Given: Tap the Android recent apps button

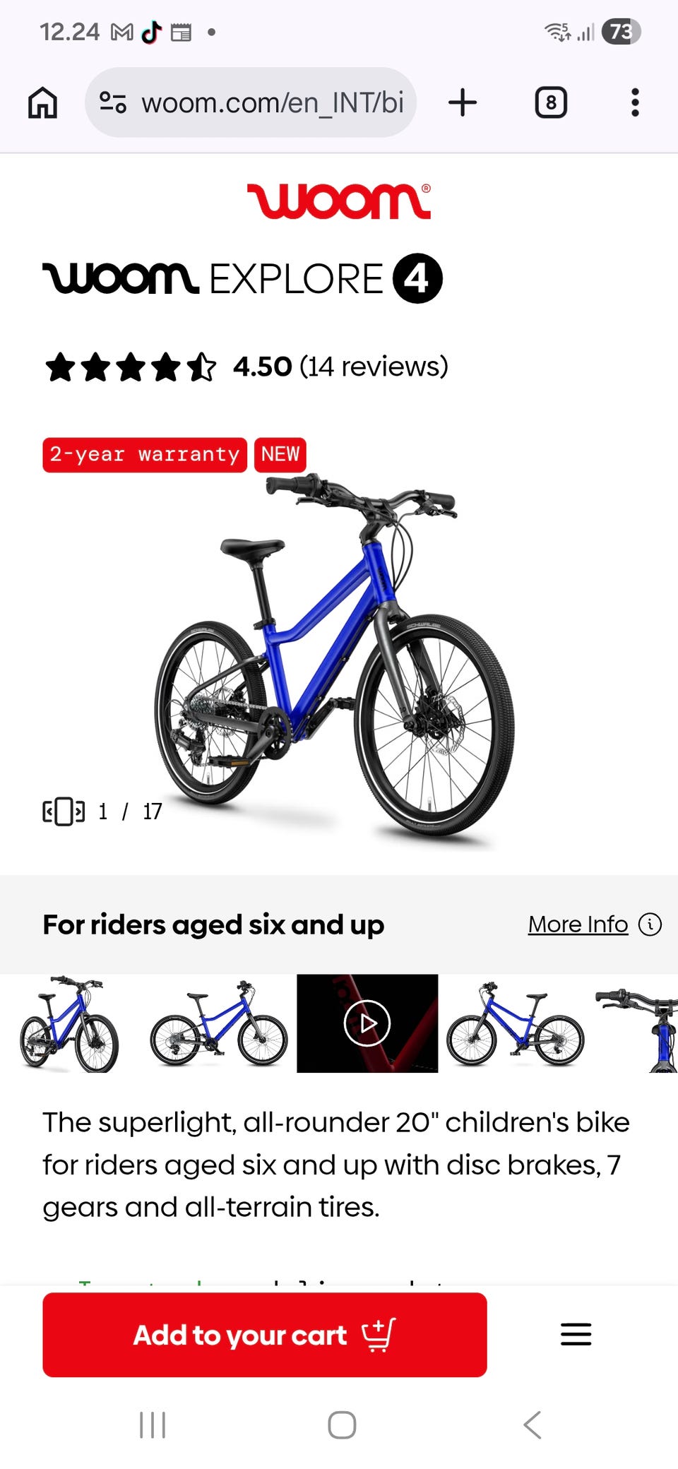Looking at the screenshot, I should (153, 1425).
